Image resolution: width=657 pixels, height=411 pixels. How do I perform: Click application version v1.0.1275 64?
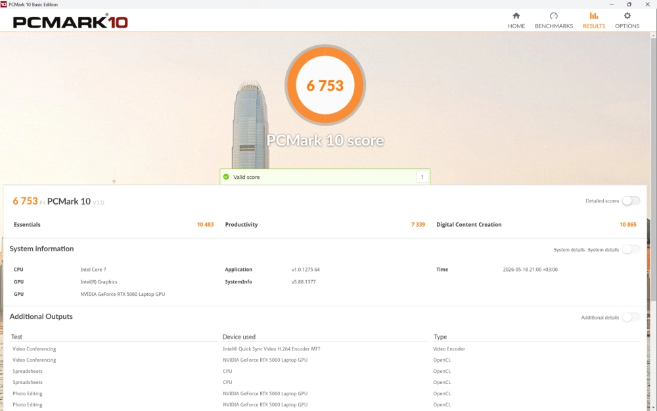306,270
